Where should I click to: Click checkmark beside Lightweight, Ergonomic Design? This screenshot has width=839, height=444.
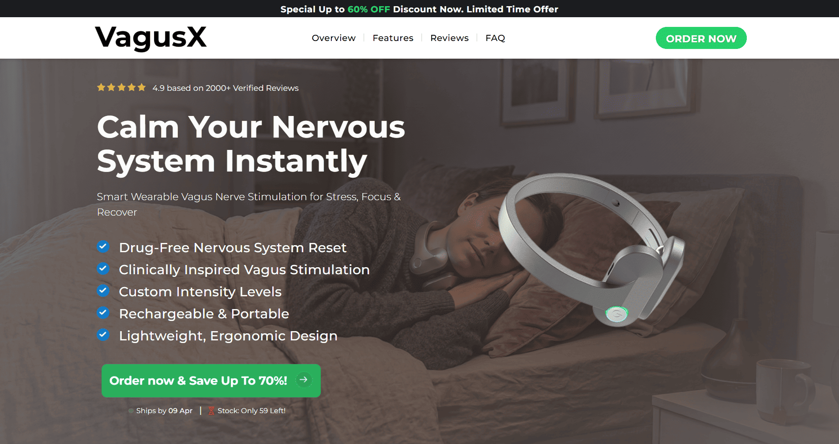click(x=103, y=335)
